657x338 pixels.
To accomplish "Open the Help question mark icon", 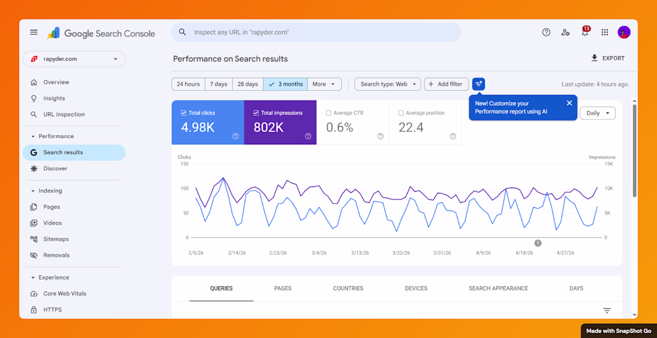I will coord(546,32).
